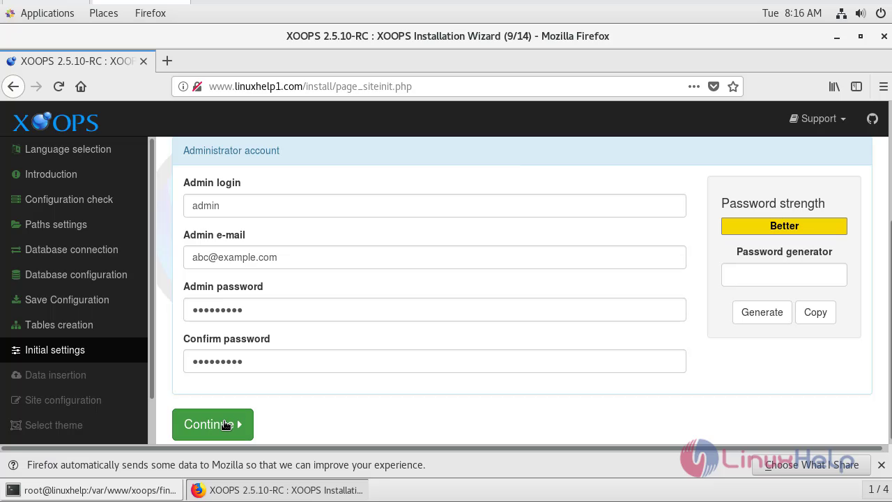Image resolution: width=892 pixels, height=502 pixels.
Task: Focus the Confirm password field
Action: pos(435,361)
